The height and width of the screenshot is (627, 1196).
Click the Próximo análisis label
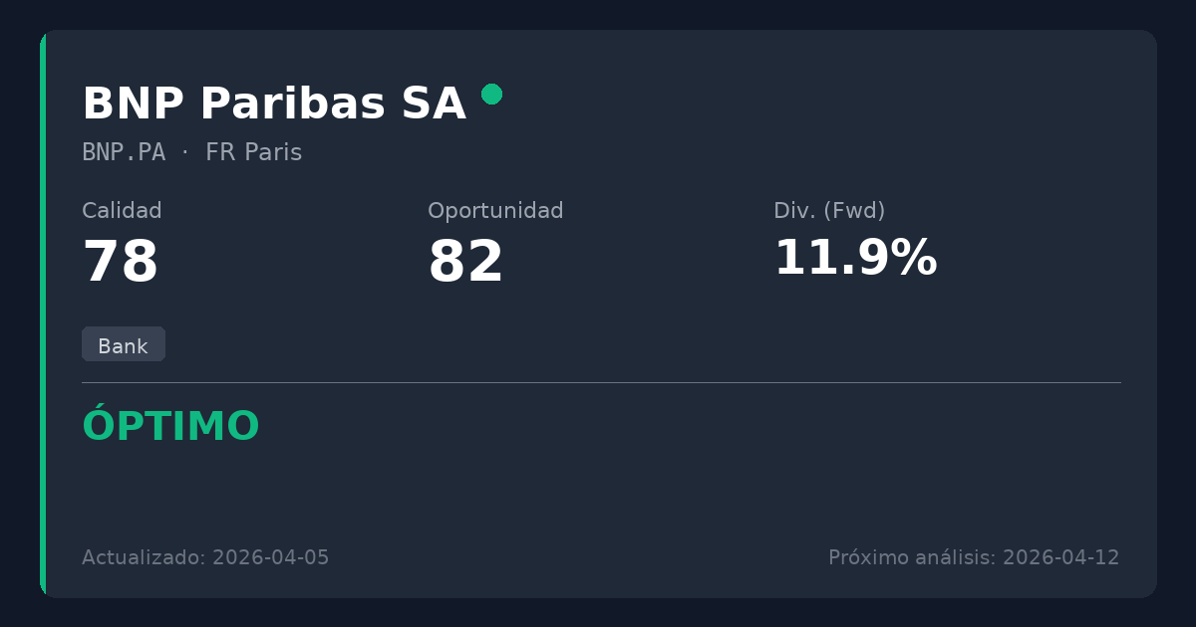[911, 557]
